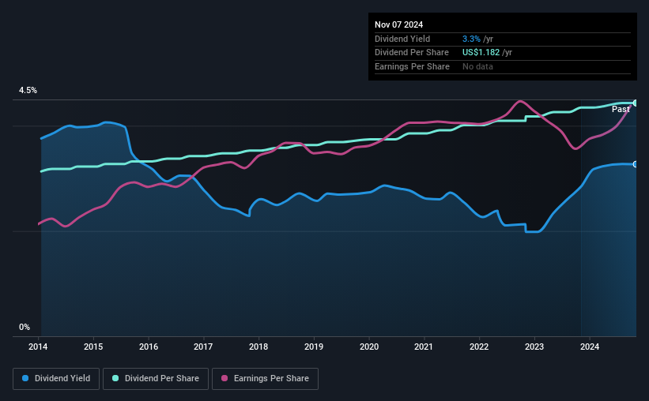649x401 pixels.
Task: Click the blue Dividend Yield legend dot
Action: click(25, 378)
